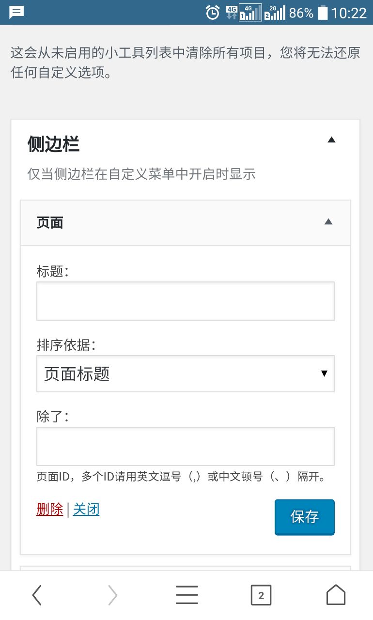This screenshot has height=620, width=373.
Task: Open the 排序依据 dropdown showing 页面标题
Action: pos(186,373)
